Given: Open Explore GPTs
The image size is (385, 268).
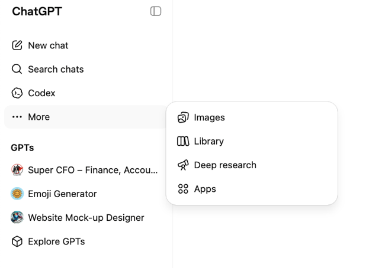Looking at the screenshot, I should [x=86, y=241].
